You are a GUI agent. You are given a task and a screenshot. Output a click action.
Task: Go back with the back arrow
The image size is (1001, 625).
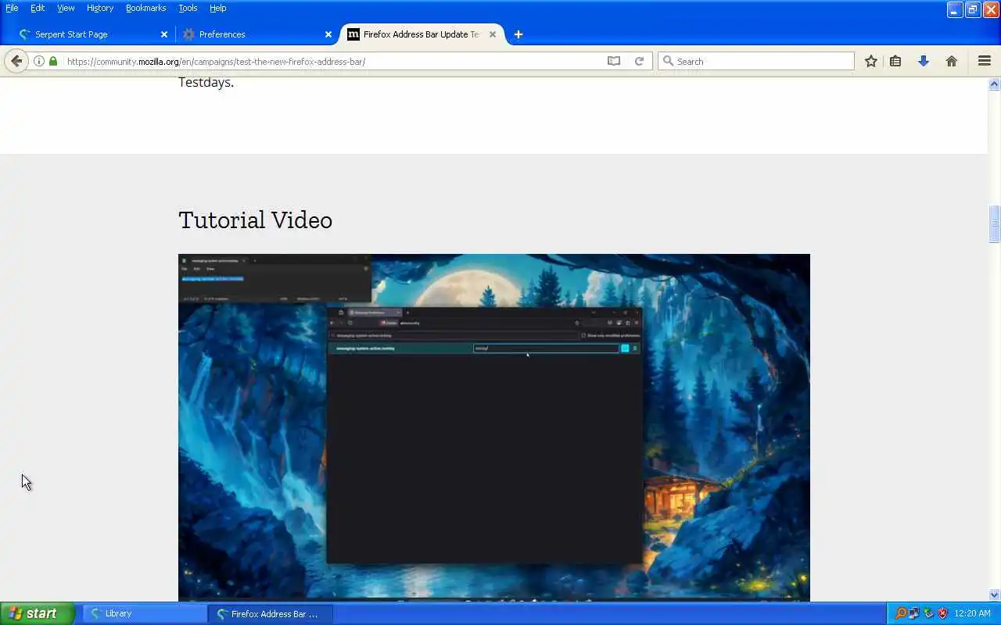click(16, 61)
